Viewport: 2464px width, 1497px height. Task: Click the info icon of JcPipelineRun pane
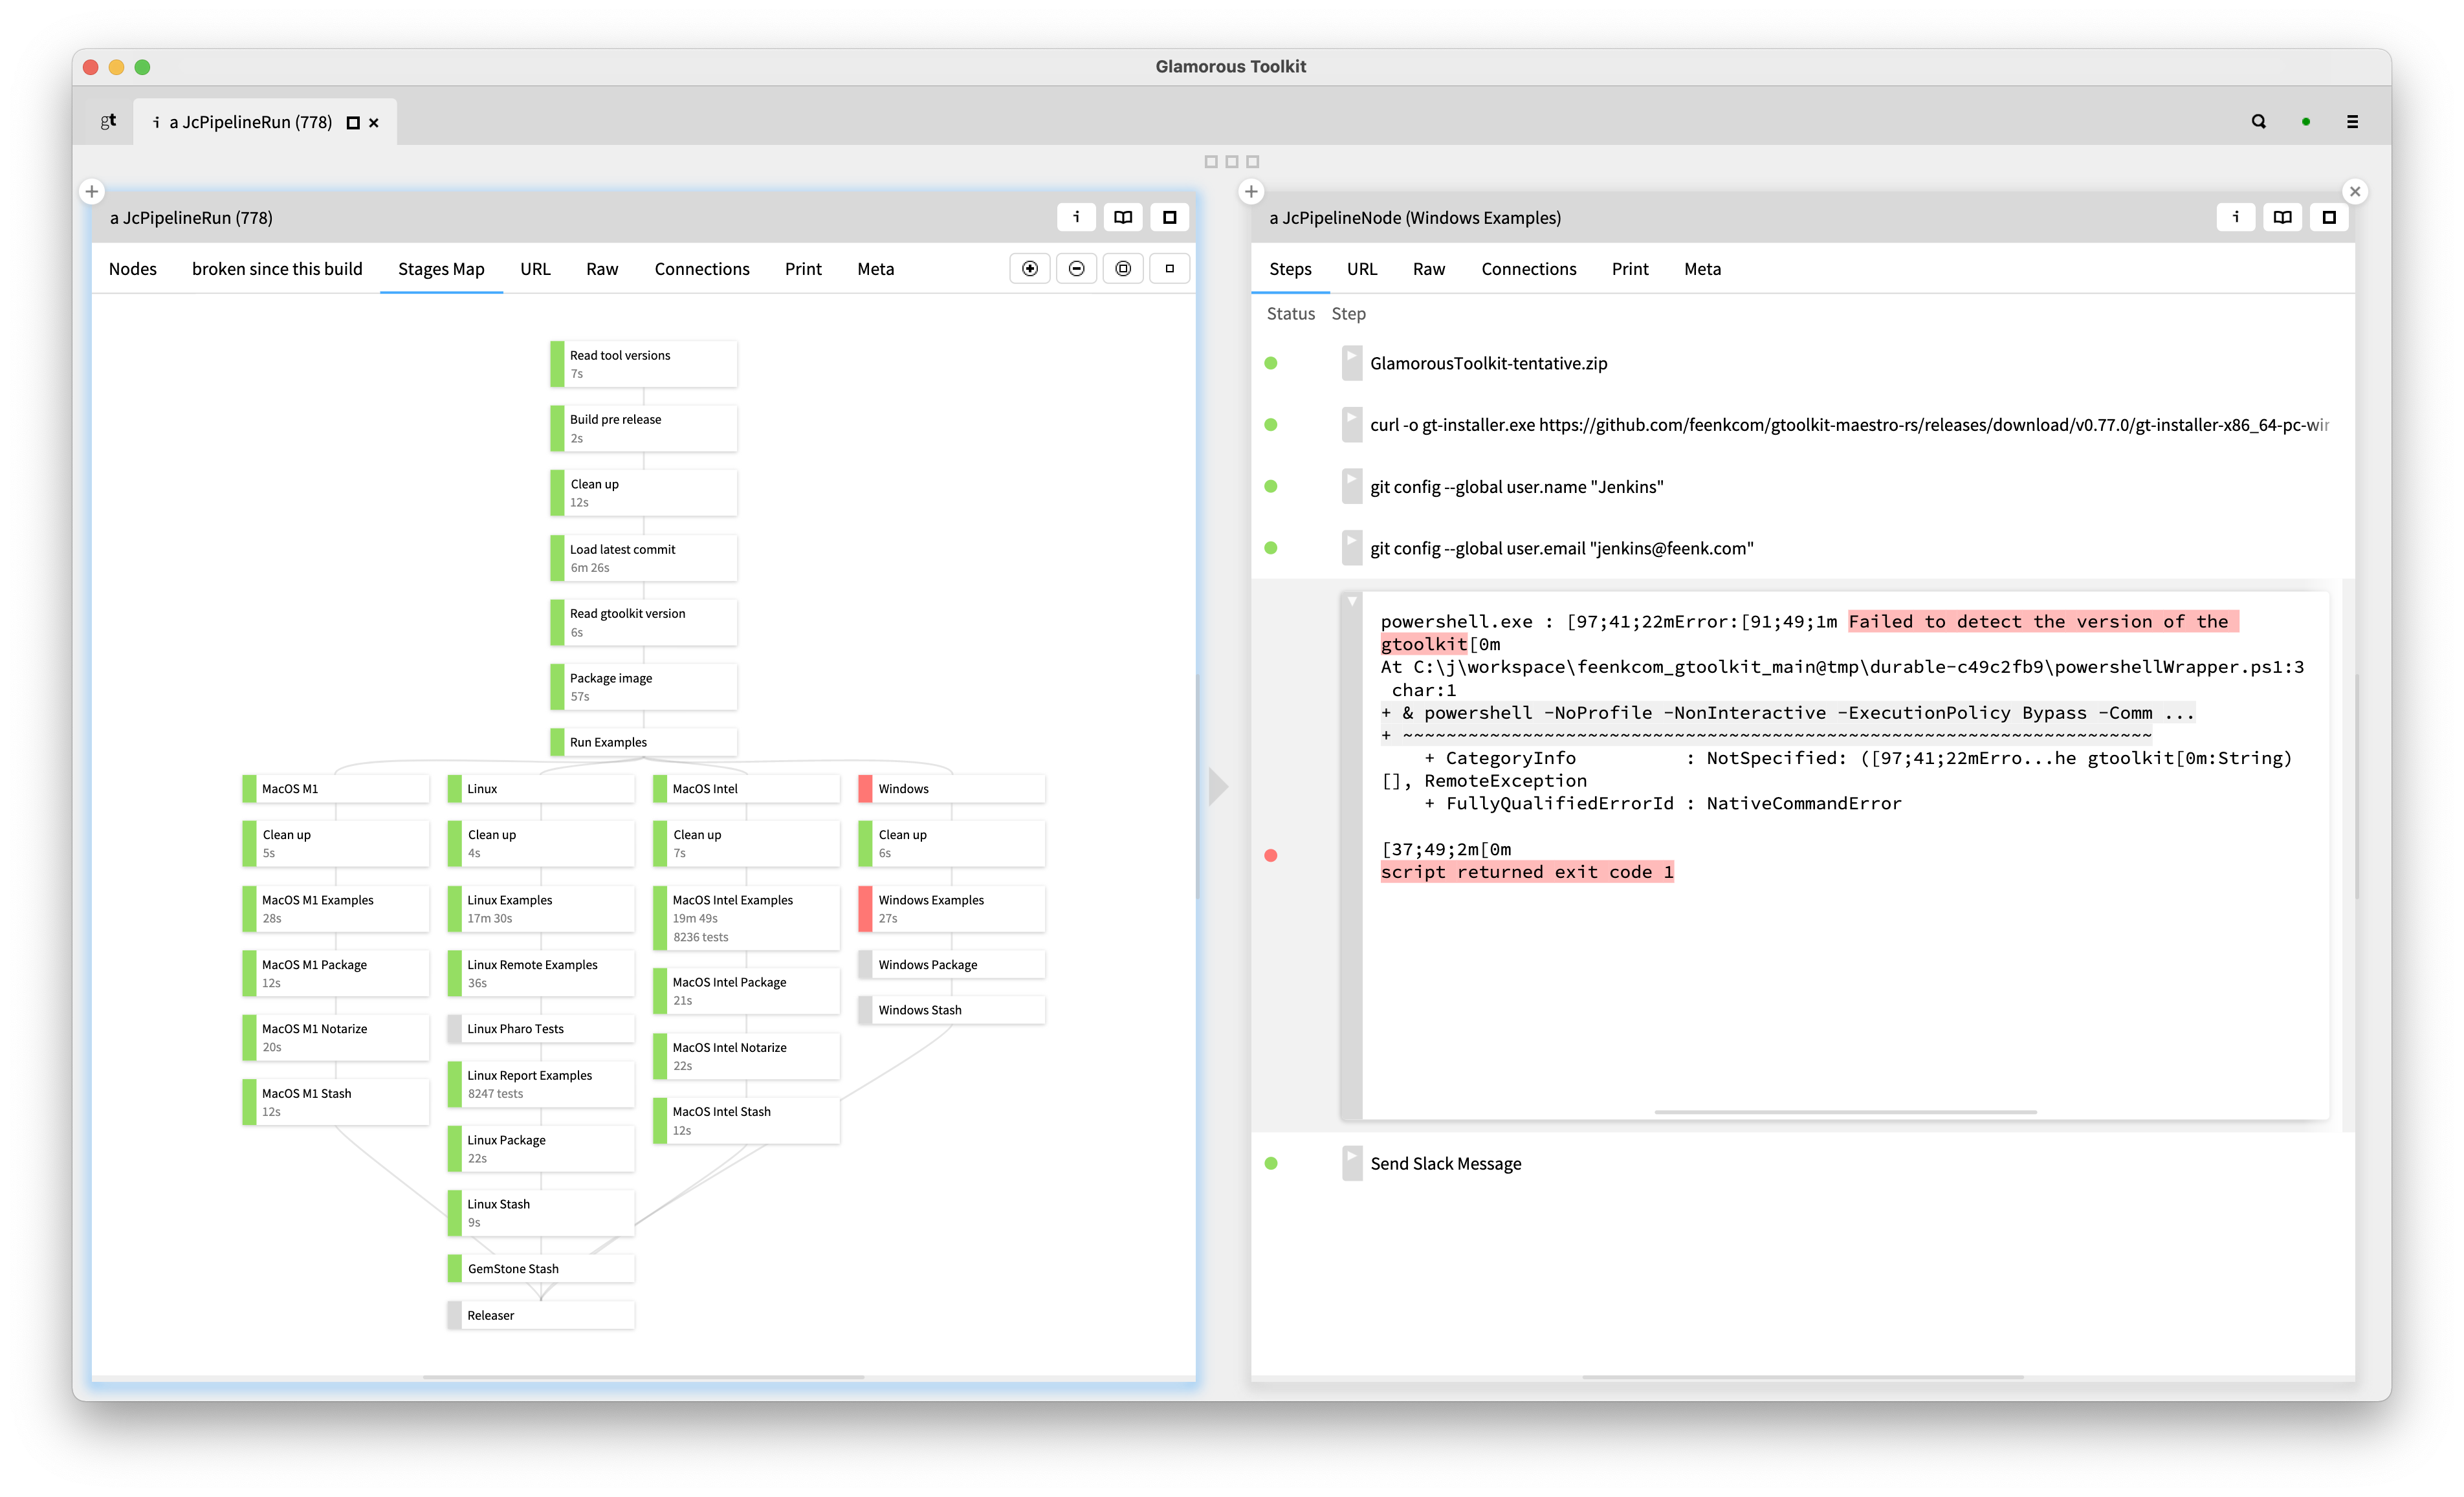pyautogui.click(x=1076, y=217)
